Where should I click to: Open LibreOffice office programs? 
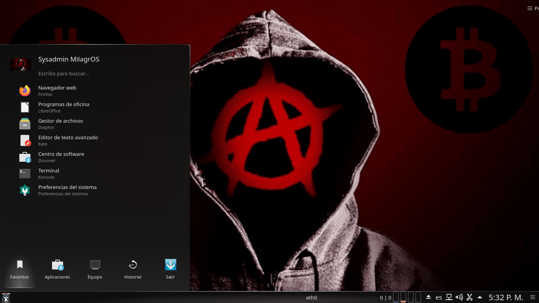click(63, 107)
